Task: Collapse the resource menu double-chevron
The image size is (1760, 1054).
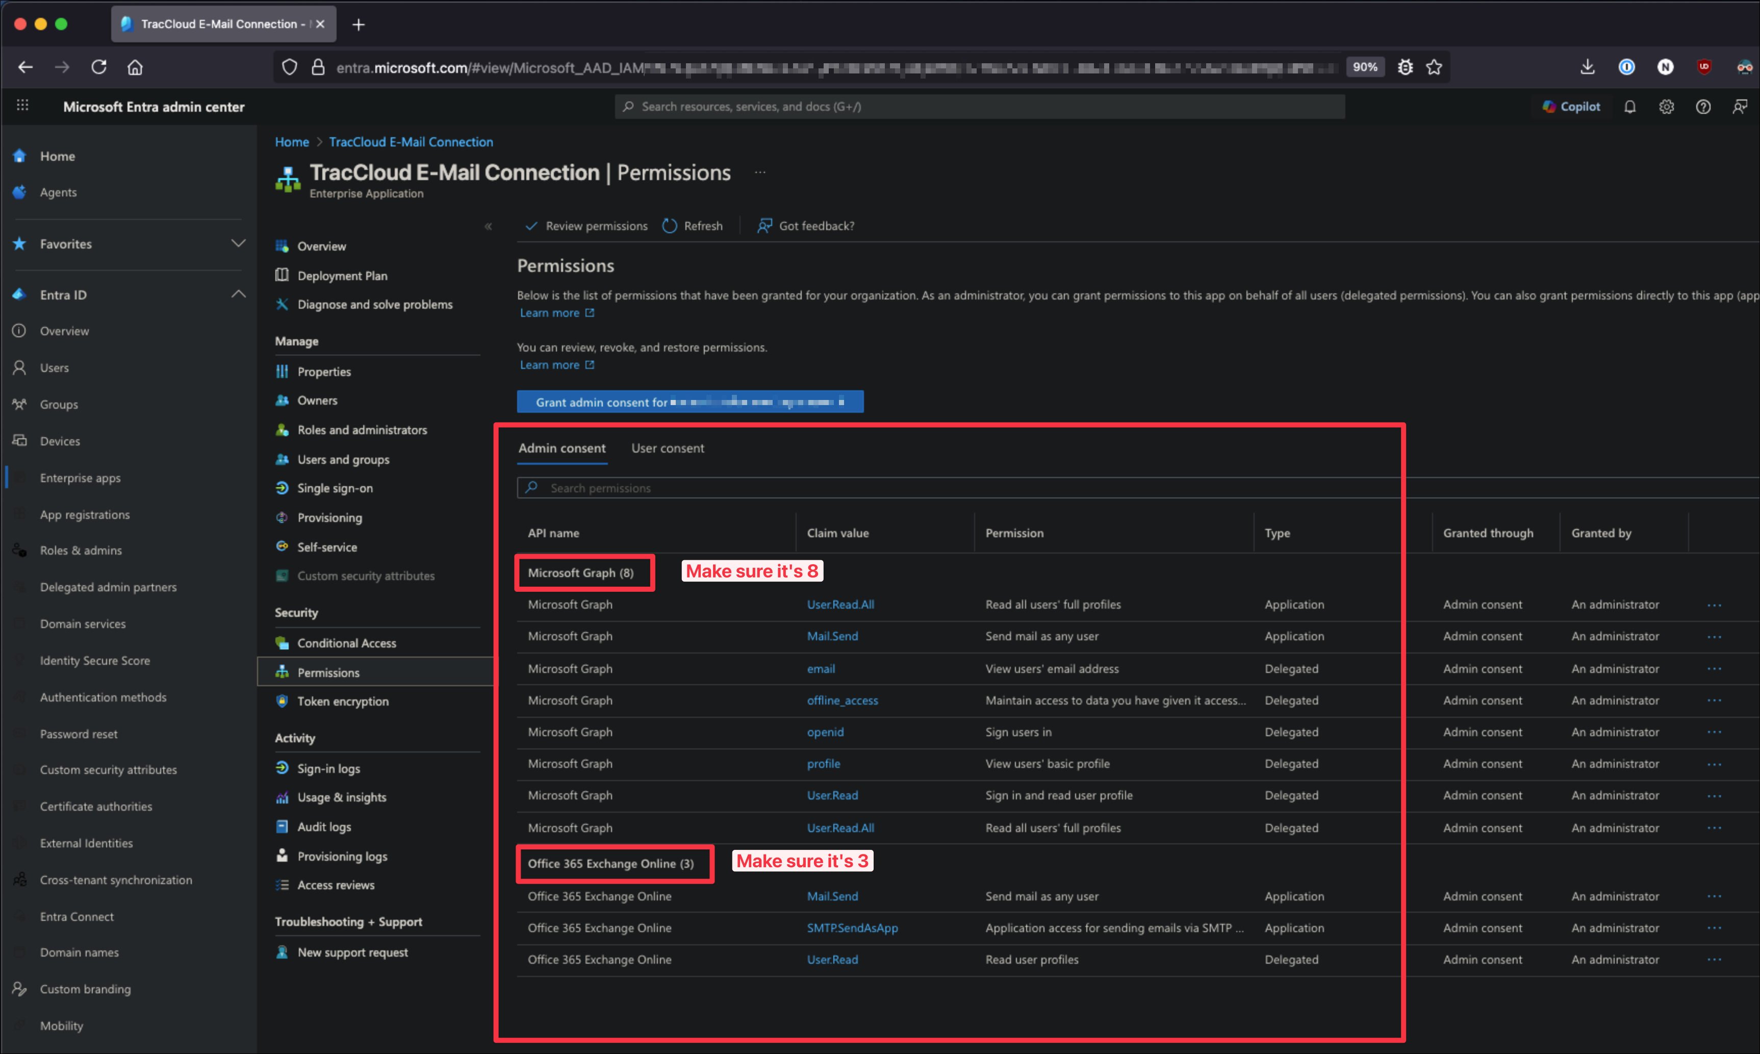Action: [489, 226]
